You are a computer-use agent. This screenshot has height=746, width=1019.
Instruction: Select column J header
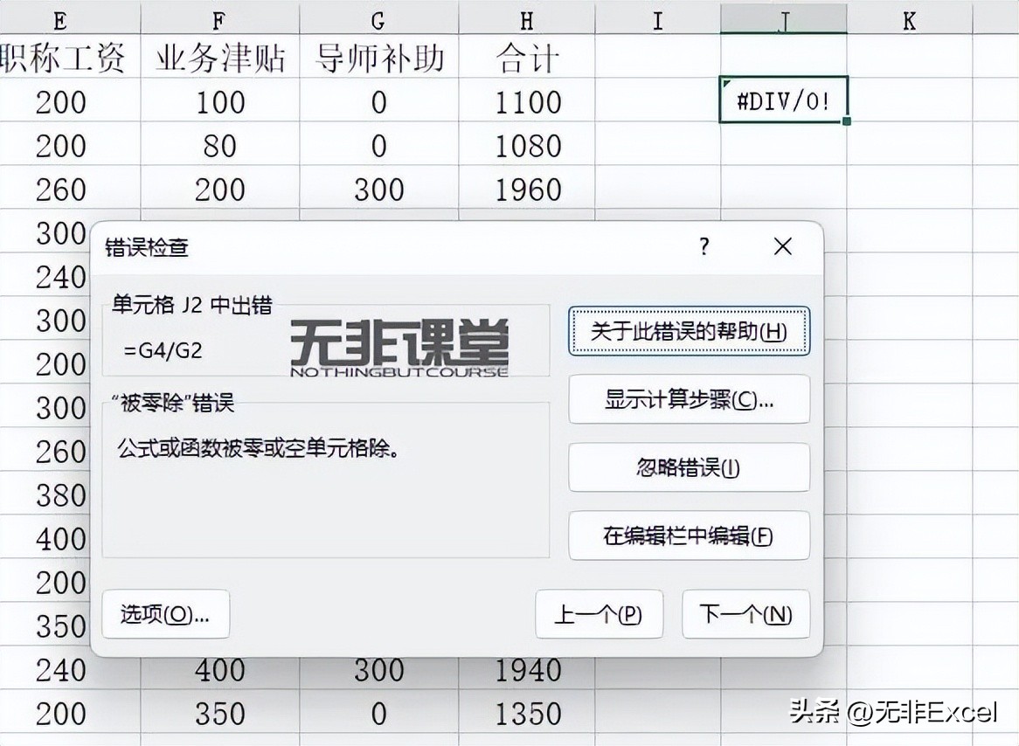782,19
